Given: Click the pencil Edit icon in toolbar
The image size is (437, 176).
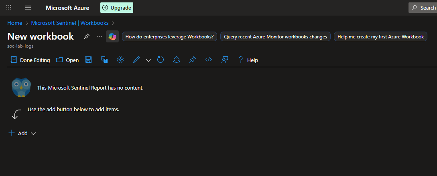Looking at the screenshot, I should (x=136, y=60).
